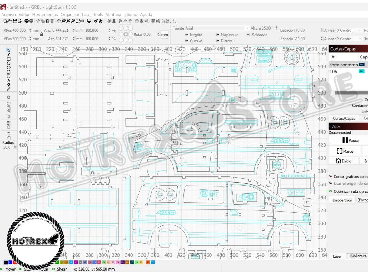Viewport: 368px width, 275px height.
Task: Click the Camera capture icon in toolbar
Action: (x=82, y=21)
